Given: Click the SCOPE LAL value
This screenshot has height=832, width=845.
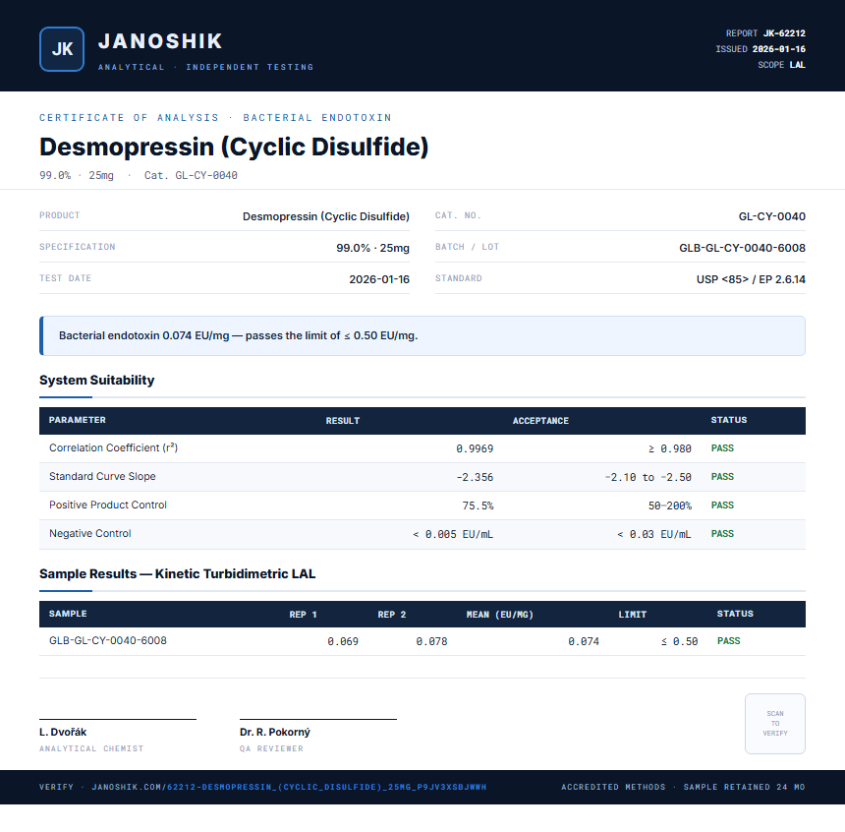Looking at the screenshot, I should [797, 65].
